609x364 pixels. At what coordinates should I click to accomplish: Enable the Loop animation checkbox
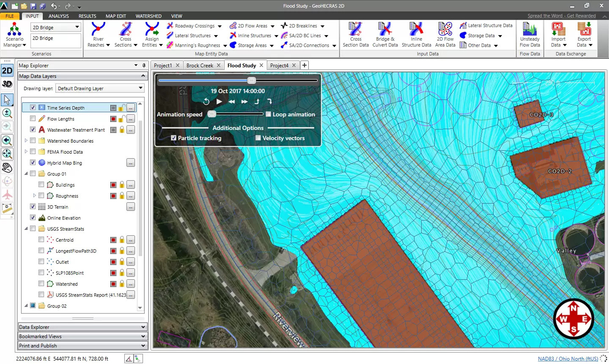268,114
